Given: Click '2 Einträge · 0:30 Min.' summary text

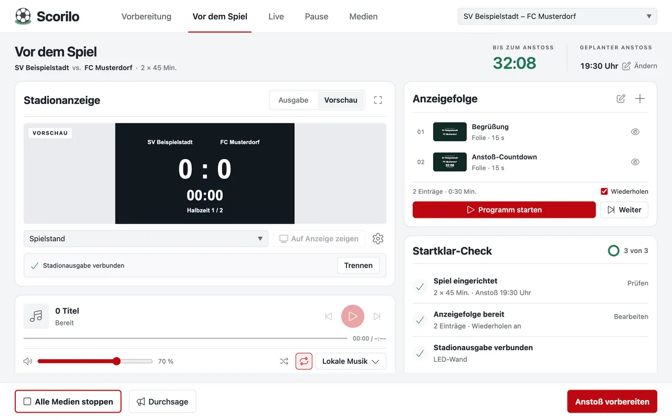Looking at the screenshot, I should point(445,192).
